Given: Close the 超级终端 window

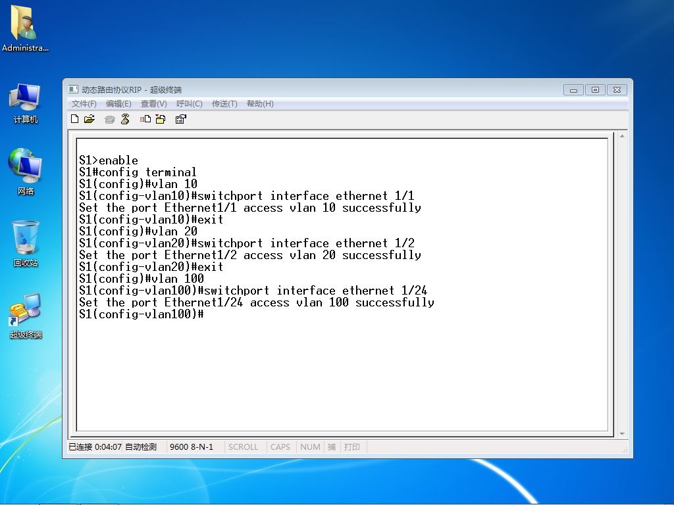Looking at the screenshot, I should 617,89.
